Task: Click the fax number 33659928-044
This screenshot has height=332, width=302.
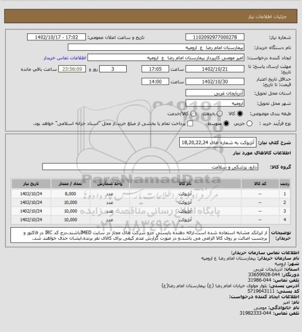Action: click(264, 274)
